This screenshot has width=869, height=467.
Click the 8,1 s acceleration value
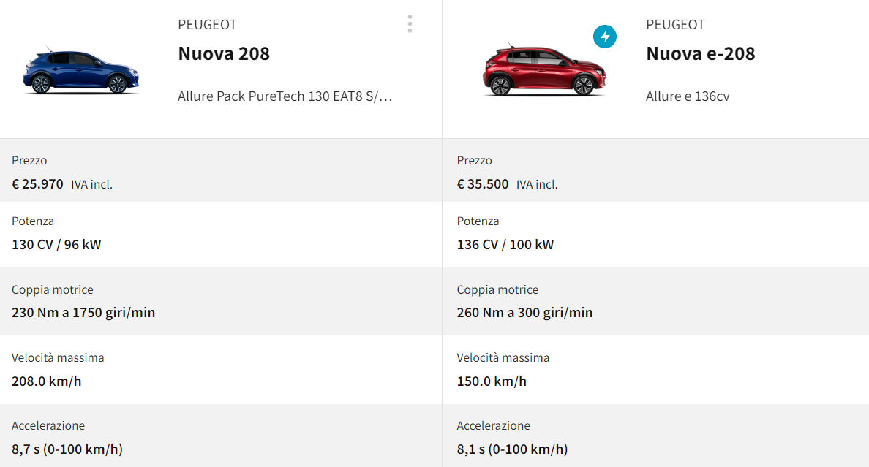coord(512,449)
